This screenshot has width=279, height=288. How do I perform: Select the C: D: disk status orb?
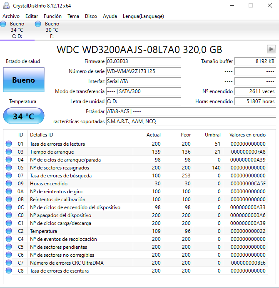(3, 24)
